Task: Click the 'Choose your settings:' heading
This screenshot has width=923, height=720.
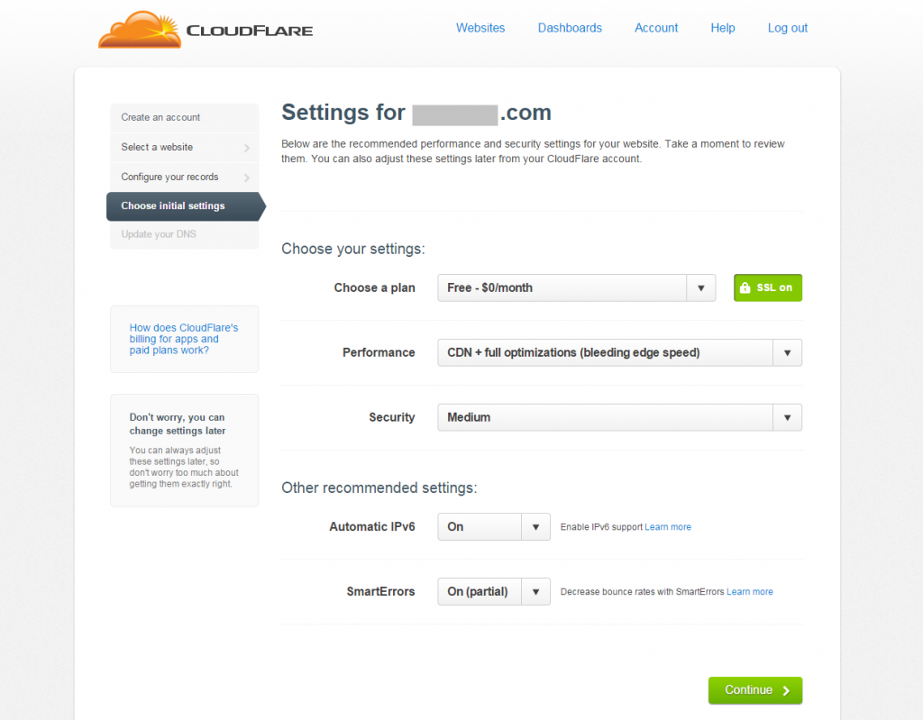Action: click(x=352, y=249)
